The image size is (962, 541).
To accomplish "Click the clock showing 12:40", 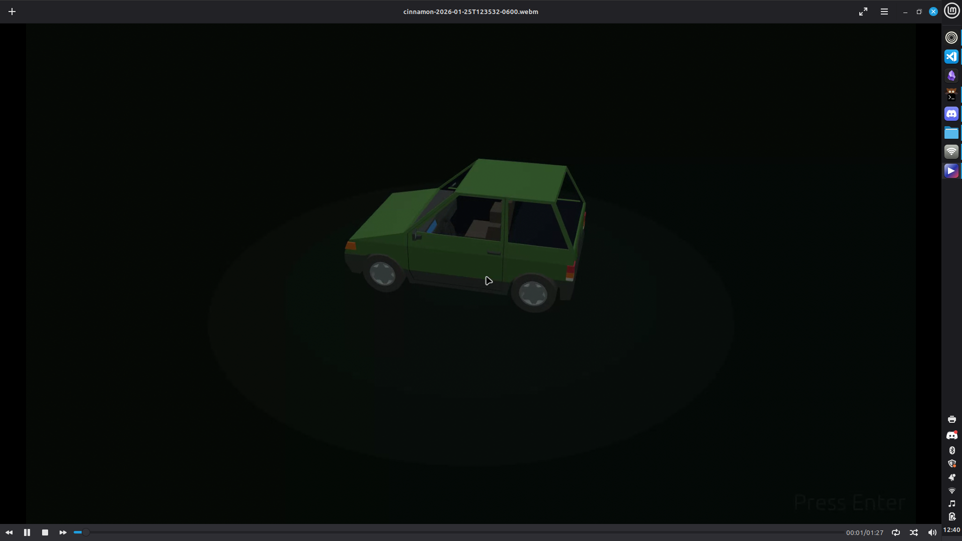I will point(951,529).
